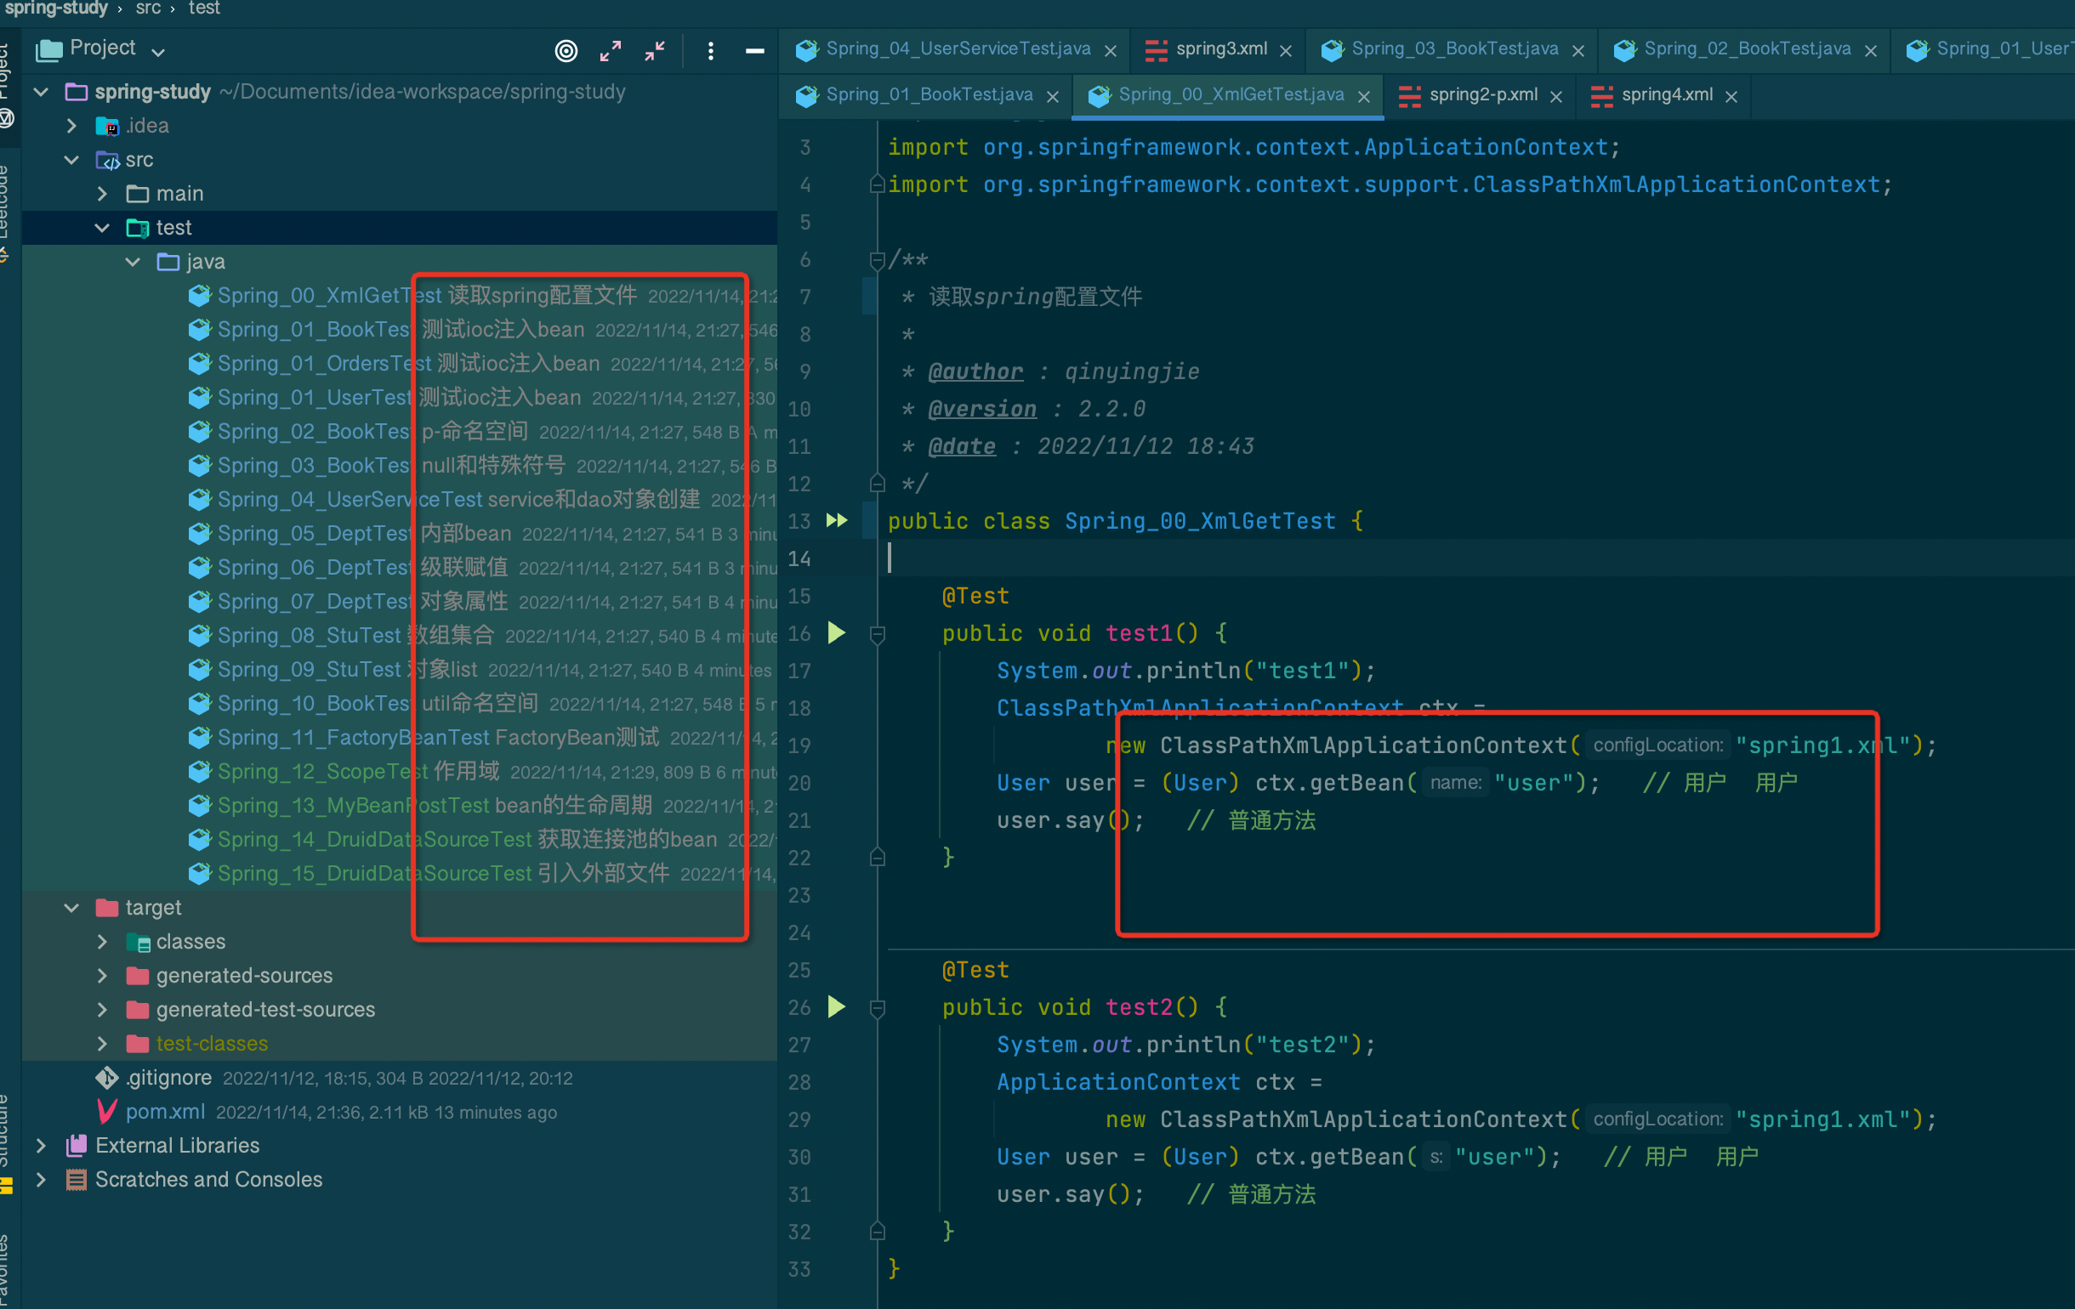Screen dimensions: 2075x1309
Task: Fold the test2 method at gutter marker
Action: click(878, 1008)
